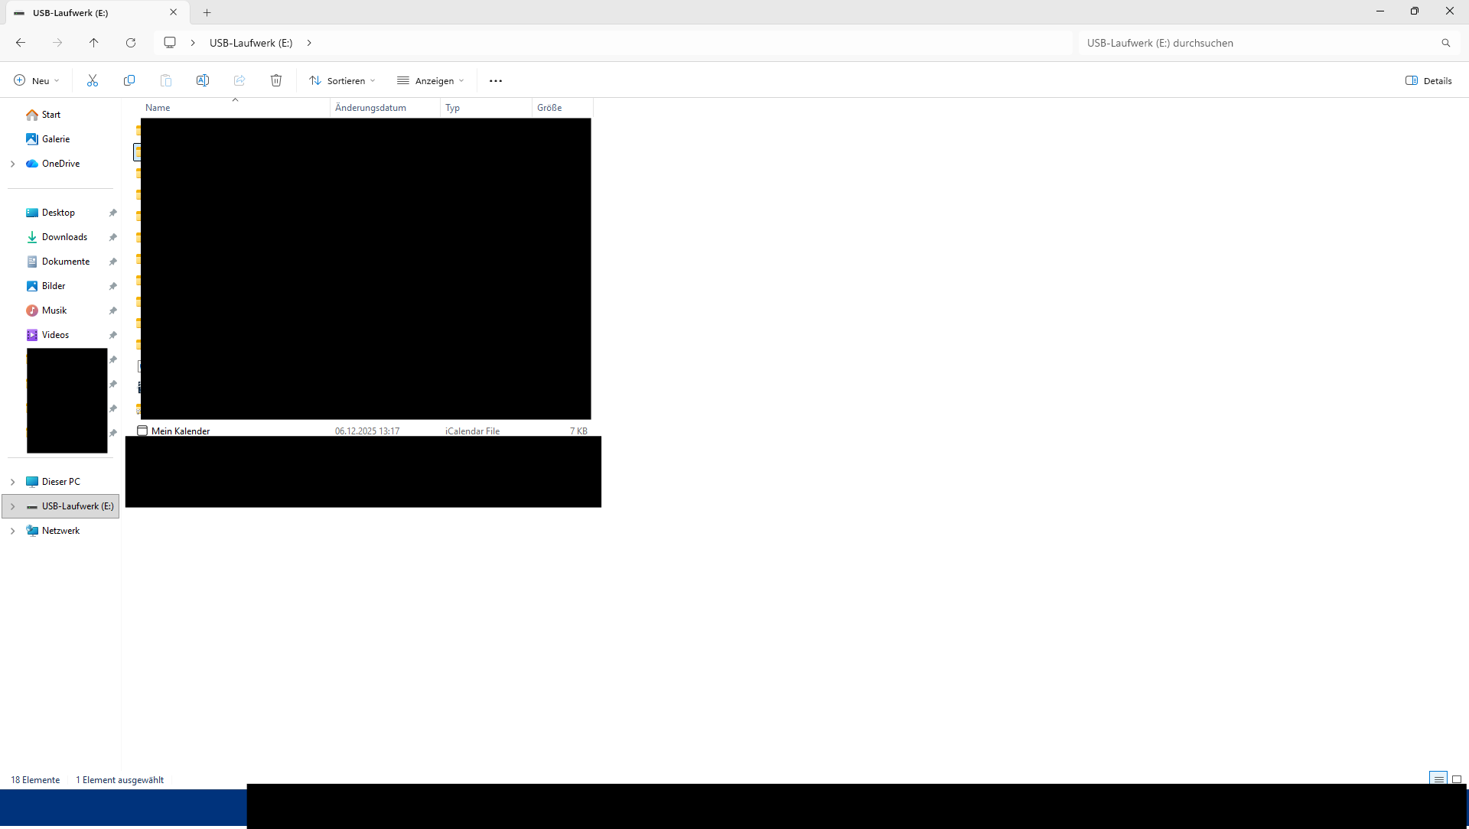Switch to details list view in status bar
Image resolution: width=1469 pixels, height=829 pixels.
tap(1438, 779)
